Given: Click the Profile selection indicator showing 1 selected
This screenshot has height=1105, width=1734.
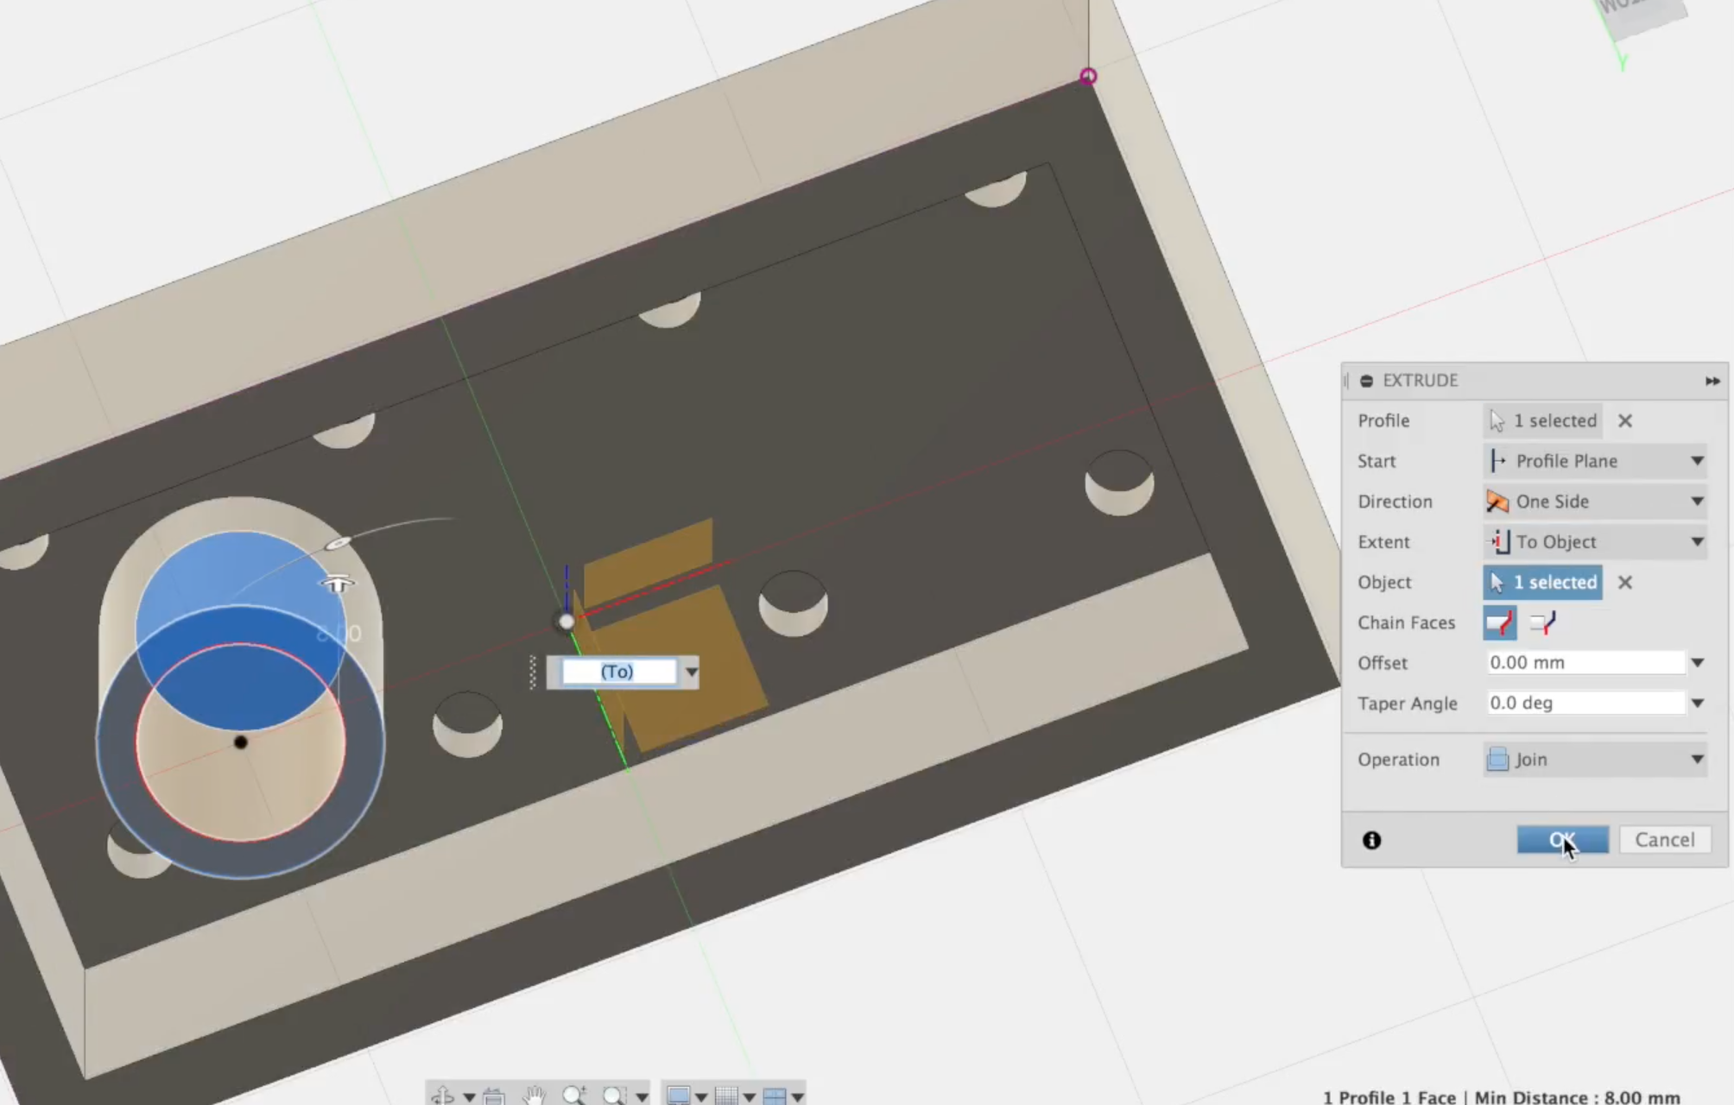Looking at the screenshot, I should (1543, 420).
